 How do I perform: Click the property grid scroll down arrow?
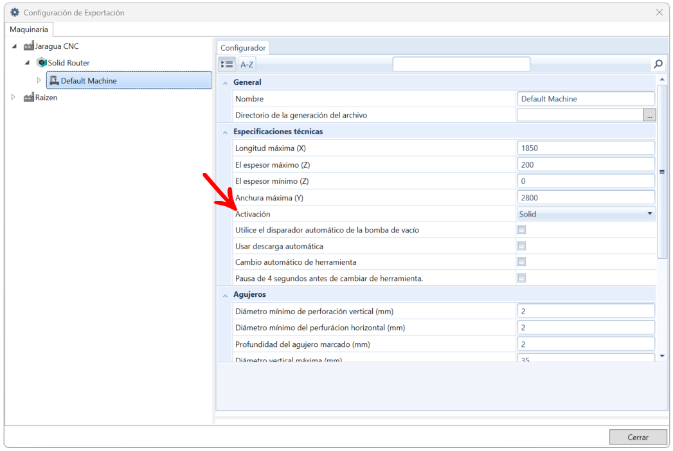coord(662,356)
